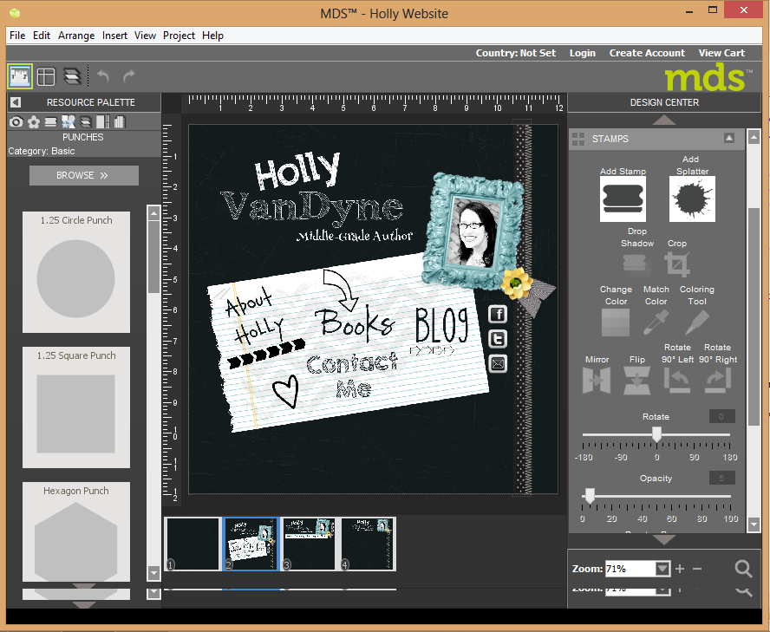Click Design Center scrollbar down arrow
Viewport: 770px width, 632px height.
tap(754, 524)
